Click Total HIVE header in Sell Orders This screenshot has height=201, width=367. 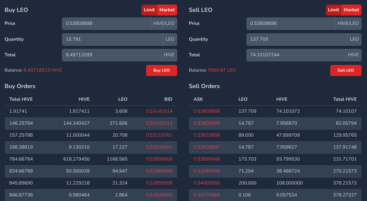[x=345, y=100]
